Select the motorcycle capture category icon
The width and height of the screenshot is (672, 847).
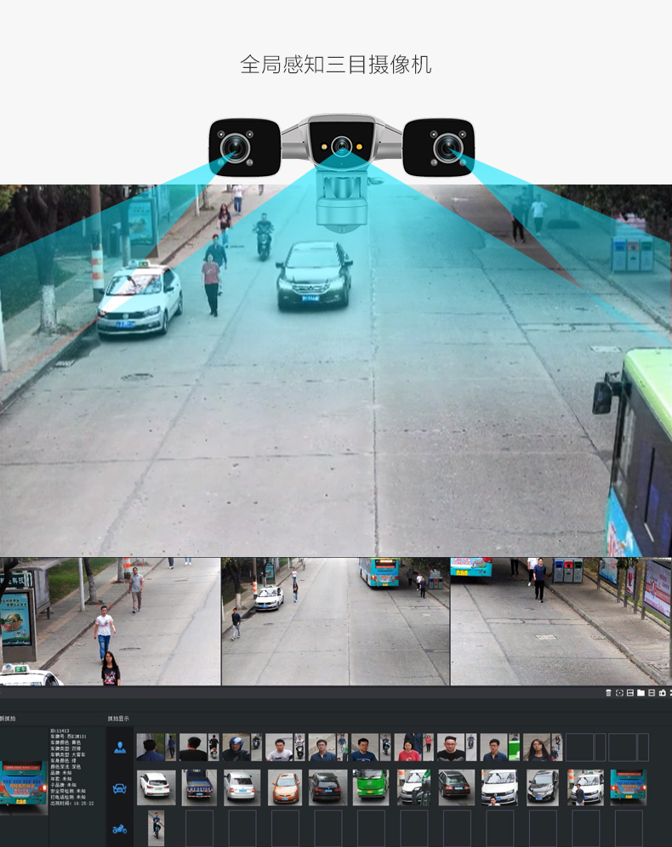coord(120,828)
